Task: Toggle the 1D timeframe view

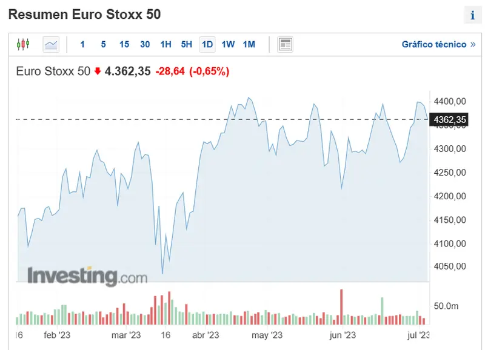Action: click(x=207, y=44)
